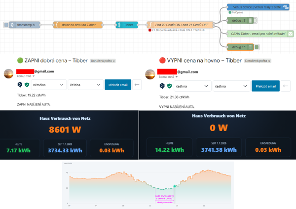This screenshot has height=209, width=296.
Task: Click the translator hexagon icon in VYPNI email
Action: click(162, 86)
